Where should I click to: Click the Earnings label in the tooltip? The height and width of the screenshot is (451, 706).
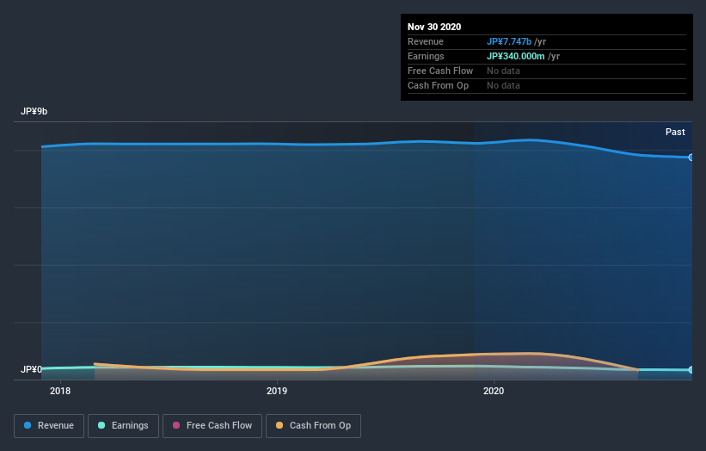(426, 56)
